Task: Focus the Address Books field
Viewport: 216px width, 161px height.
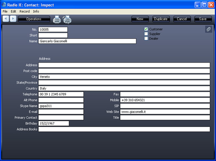Action: (x=124, y=129)
